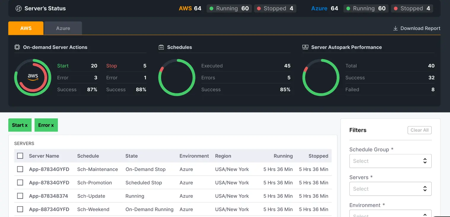Image resolution: width=450 pixels, height=217 pixels.
Task: Click the Environment column header
Action: tap(194, 156)
